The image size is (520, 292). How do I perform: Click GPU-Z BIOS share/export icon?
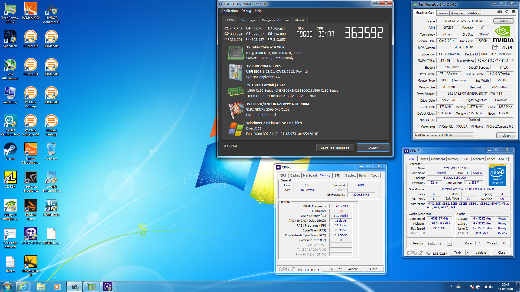pyautogui.click(x=495, y=47)
